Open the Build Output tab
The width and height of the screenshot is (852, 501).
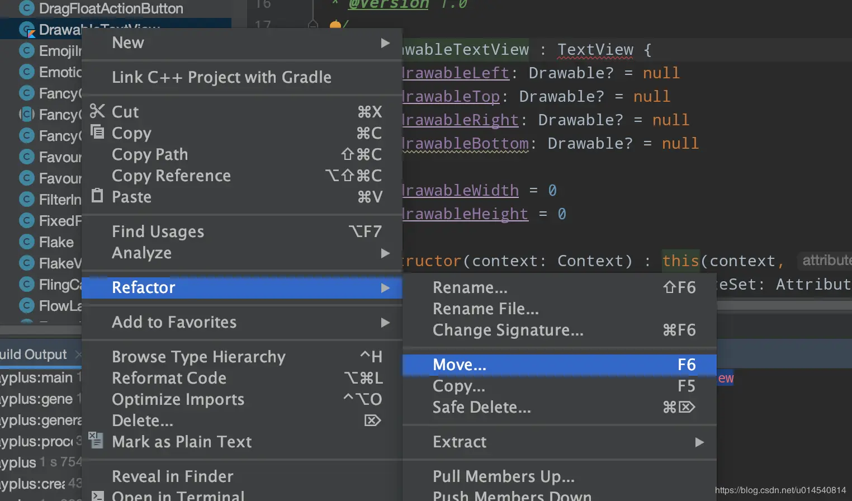point(34,355)
